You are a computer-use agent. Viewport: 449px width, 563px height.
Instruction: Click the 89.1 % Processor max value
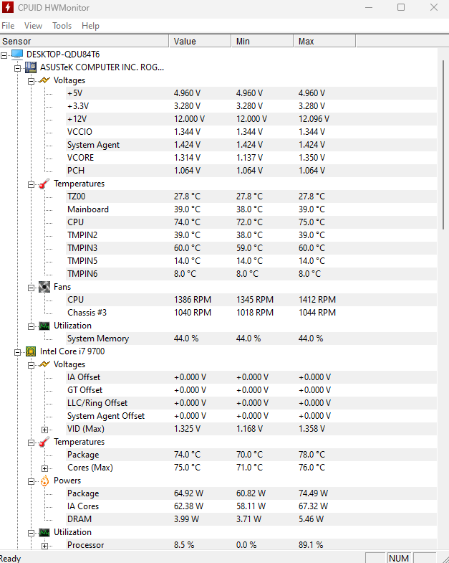311,545
